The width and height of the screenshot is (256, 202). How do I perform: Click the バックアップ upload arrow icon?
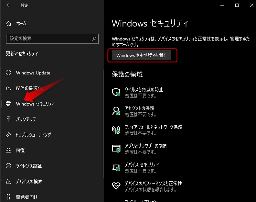click(8, 119)
